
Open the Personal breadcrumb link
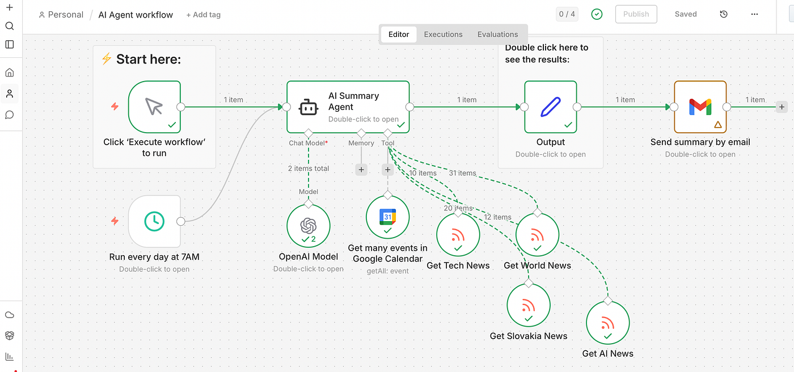click(x=61, y=15)
